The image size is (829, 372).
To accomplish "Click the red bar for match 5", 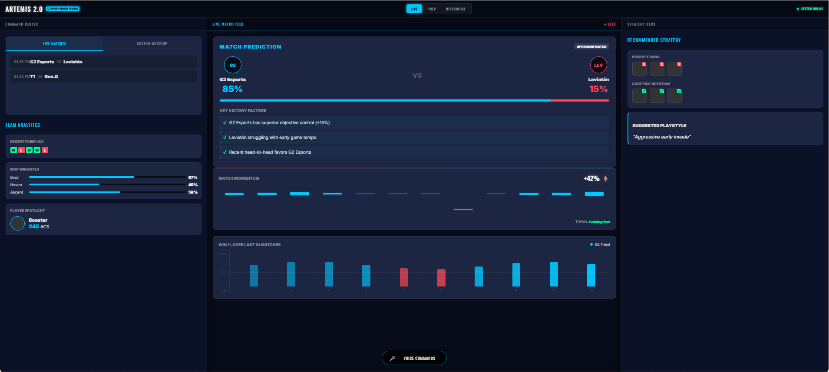I will [x=404, y=277].
